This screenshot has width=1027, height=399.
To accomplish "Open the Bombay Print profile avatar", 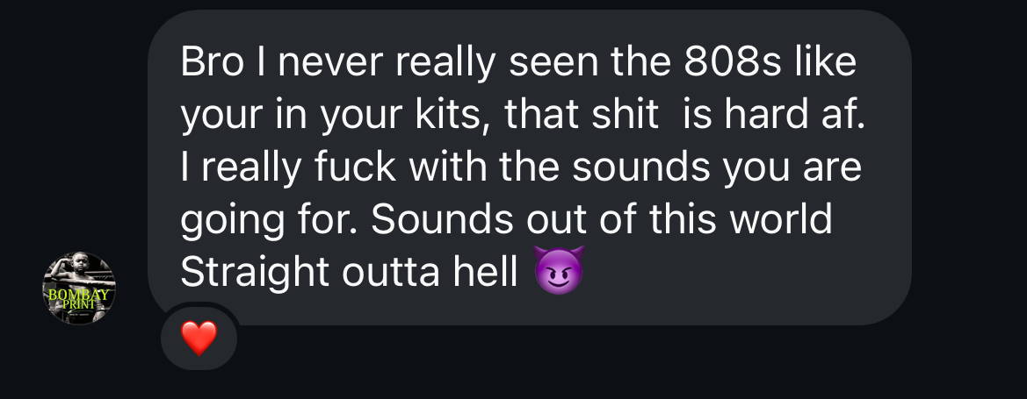I will point(79,287).
